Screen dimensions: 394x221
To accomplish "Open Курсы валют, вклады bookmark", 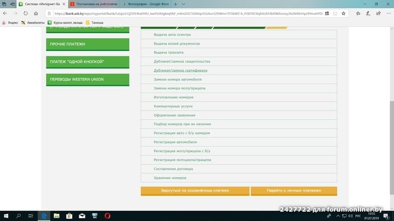I will point(65,23).
